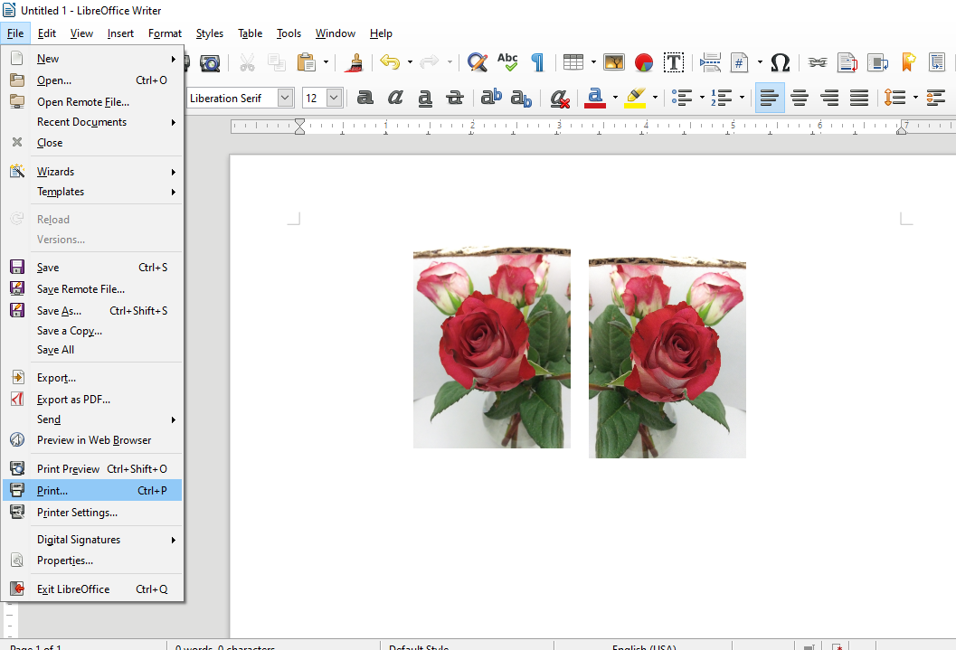Viewport: 956px width, 650px height.
Task: Expand the font size dropdown
Action: tap(335, 98)
